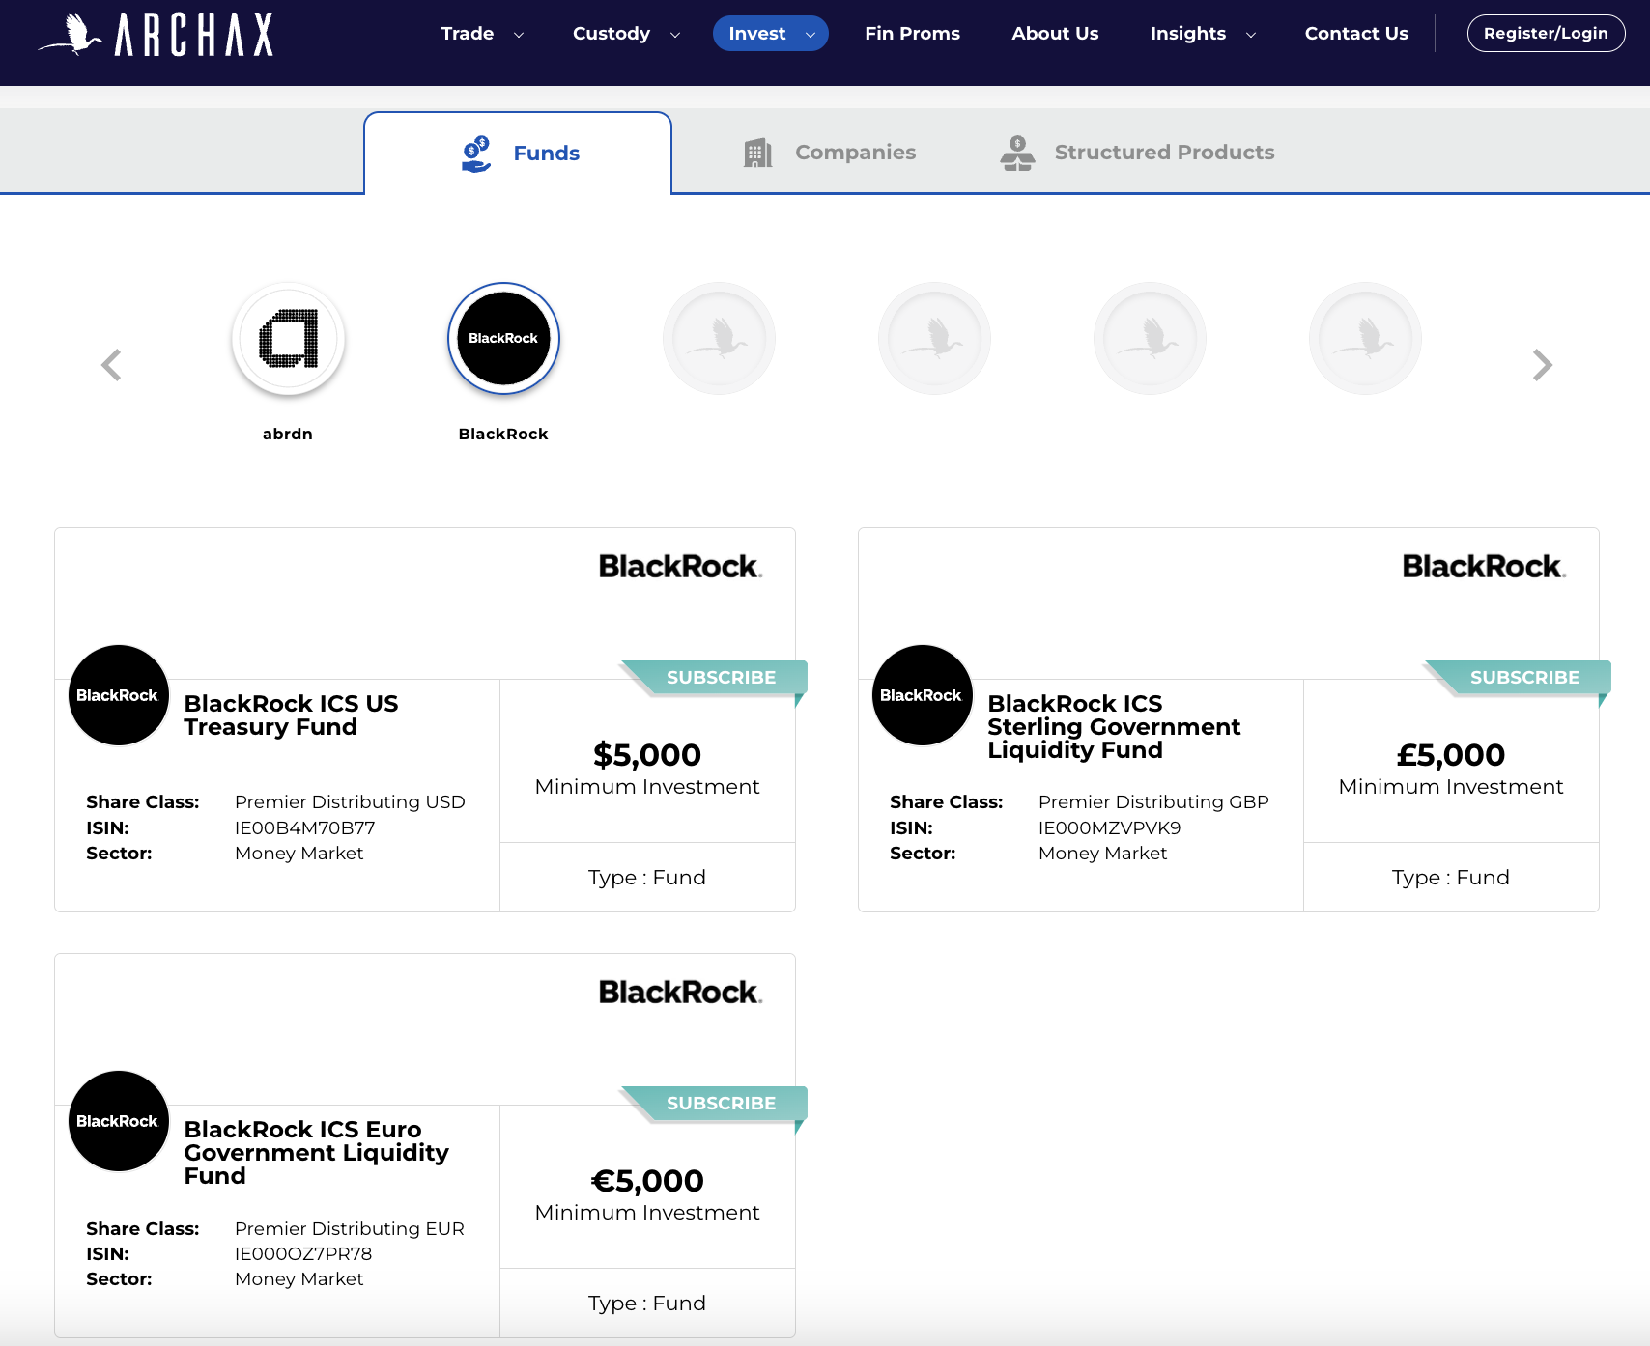
Task: Expand the Trade dropdown menu
Action: tap(481, 34)
